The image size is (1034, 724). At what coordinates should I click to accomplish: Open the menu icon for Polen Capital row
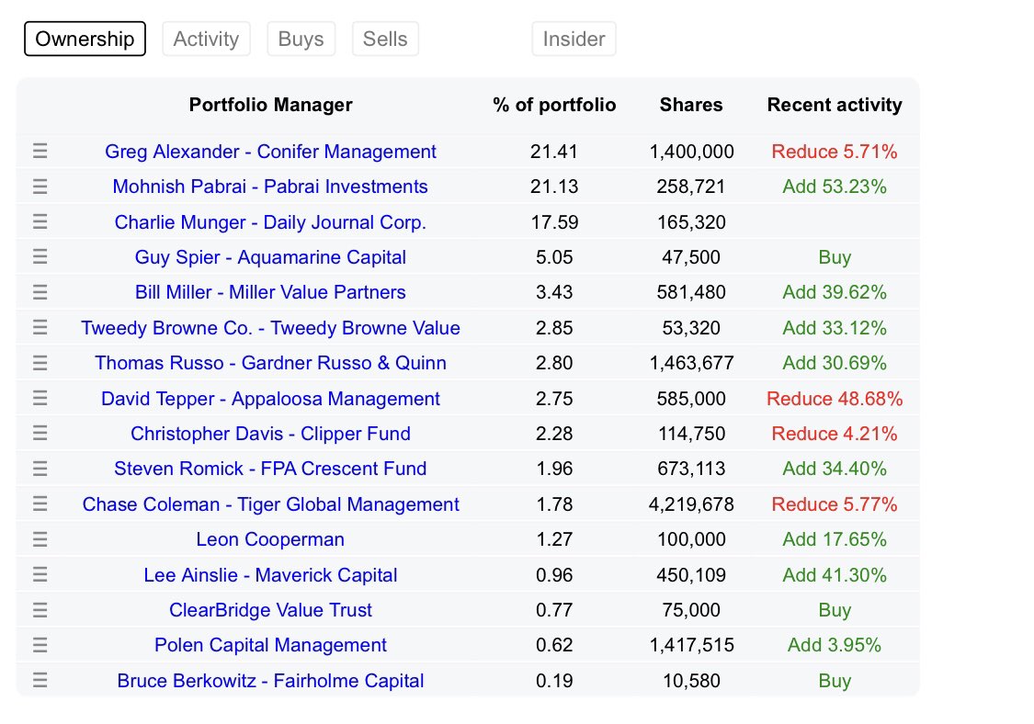40,645
